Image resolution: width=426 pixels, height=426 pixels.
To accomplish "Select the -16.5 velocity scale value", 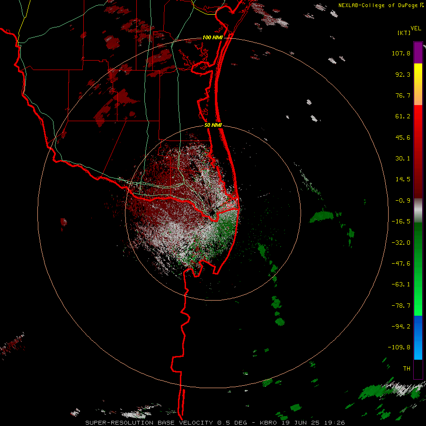I will pos(401,222).
